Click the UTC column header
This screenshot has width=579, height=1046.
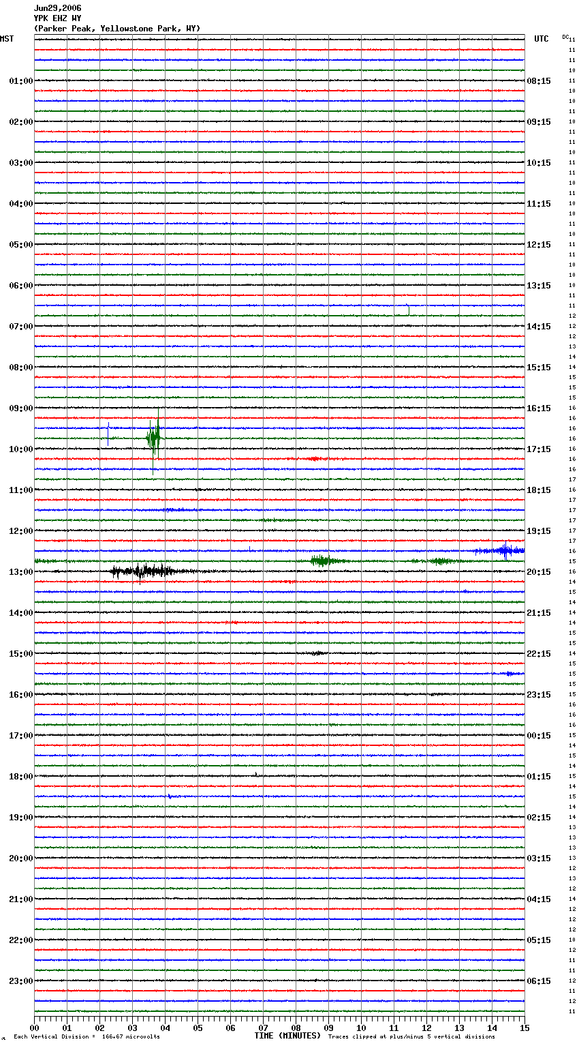coord(542,39)
